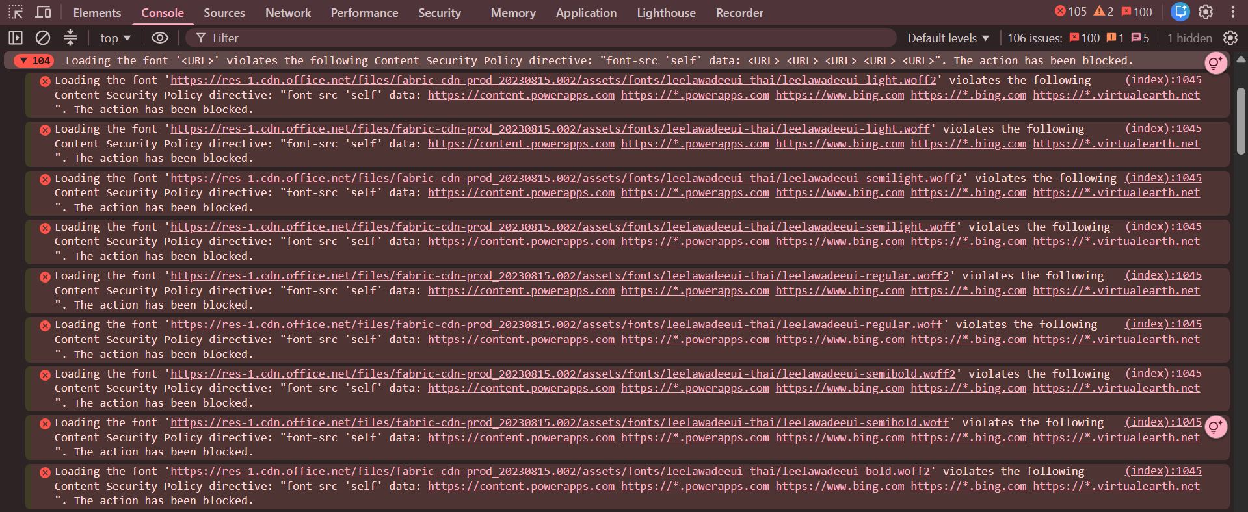The width and height of the screenshot is (1248, 512).
Task: Switch to the Sources tab
Action: pyautogui.click(x=224, y=12)
